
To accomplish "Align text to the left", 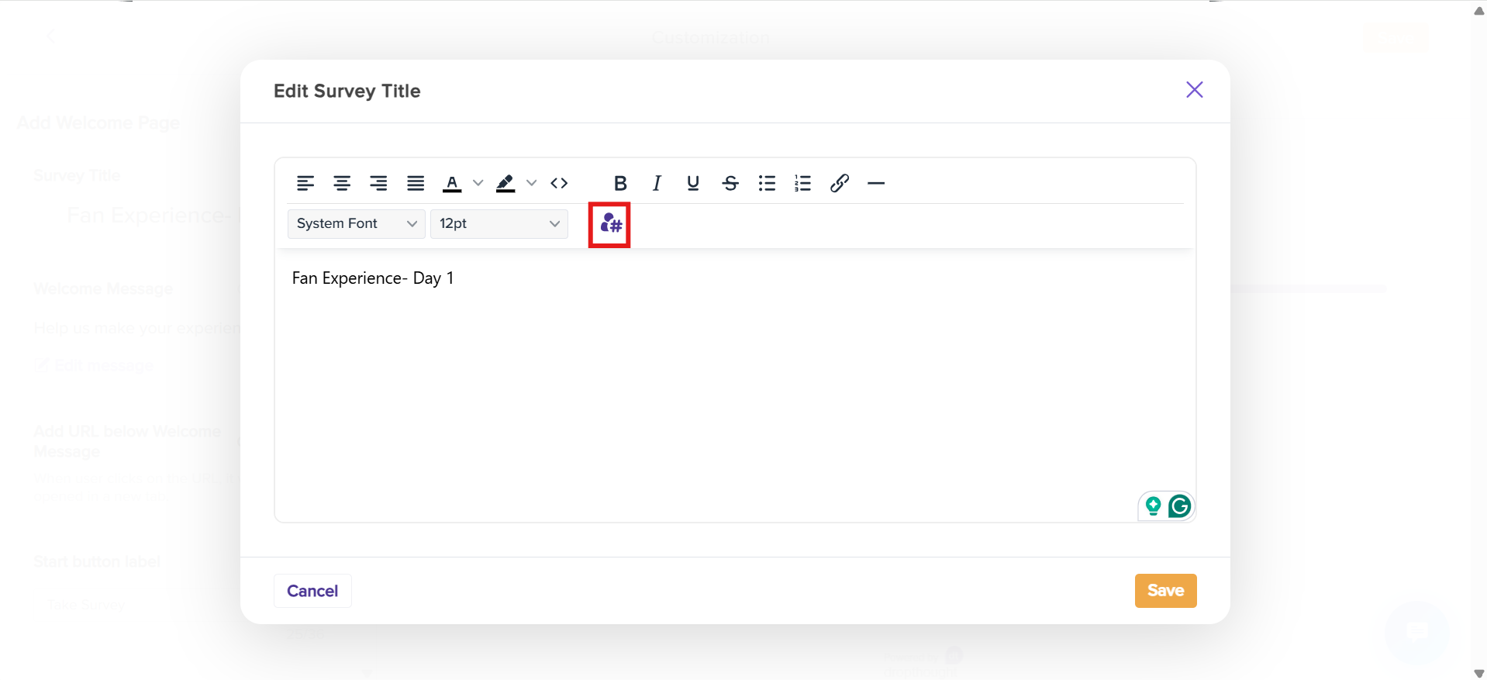I will coord(305,183).
